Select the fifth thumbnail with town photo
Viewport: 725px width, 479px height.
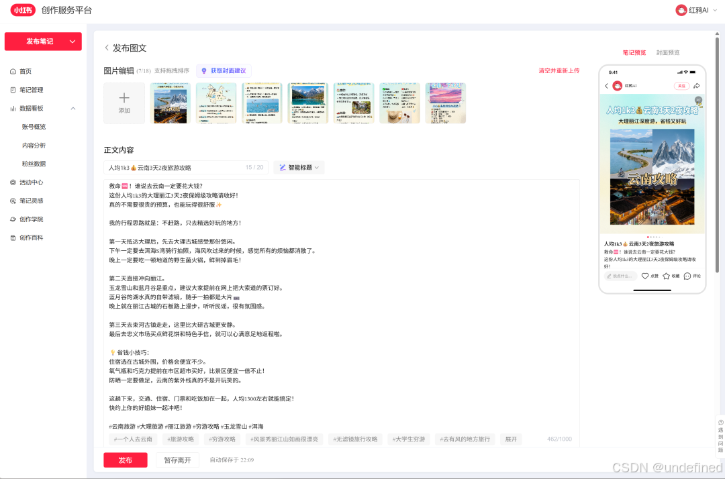pyautogui.click(x=354, y=103)
